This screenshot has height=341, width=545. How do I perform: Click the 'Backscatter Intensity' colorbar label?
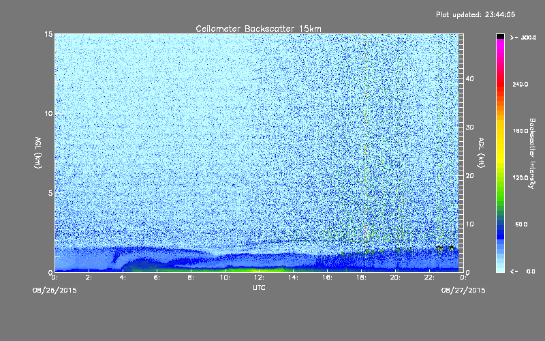tap(532, 153)
